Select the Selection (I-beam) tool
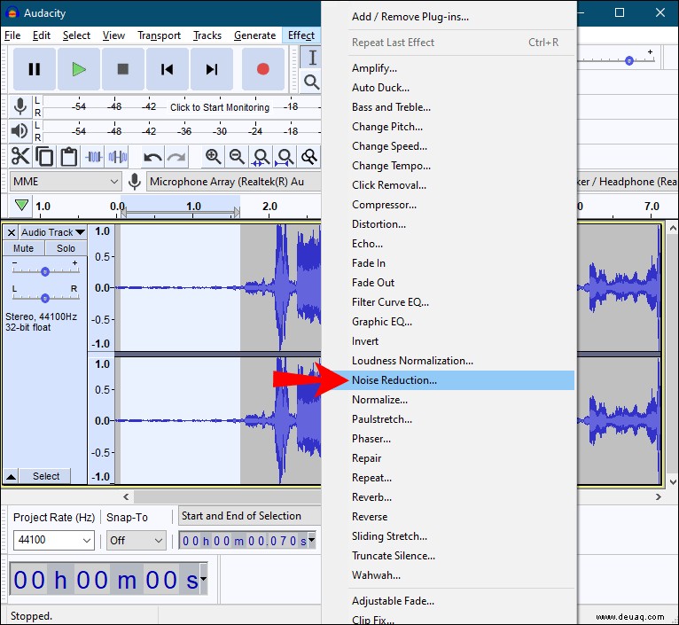Viewport: 679px width, 625px height. [311, 58]
